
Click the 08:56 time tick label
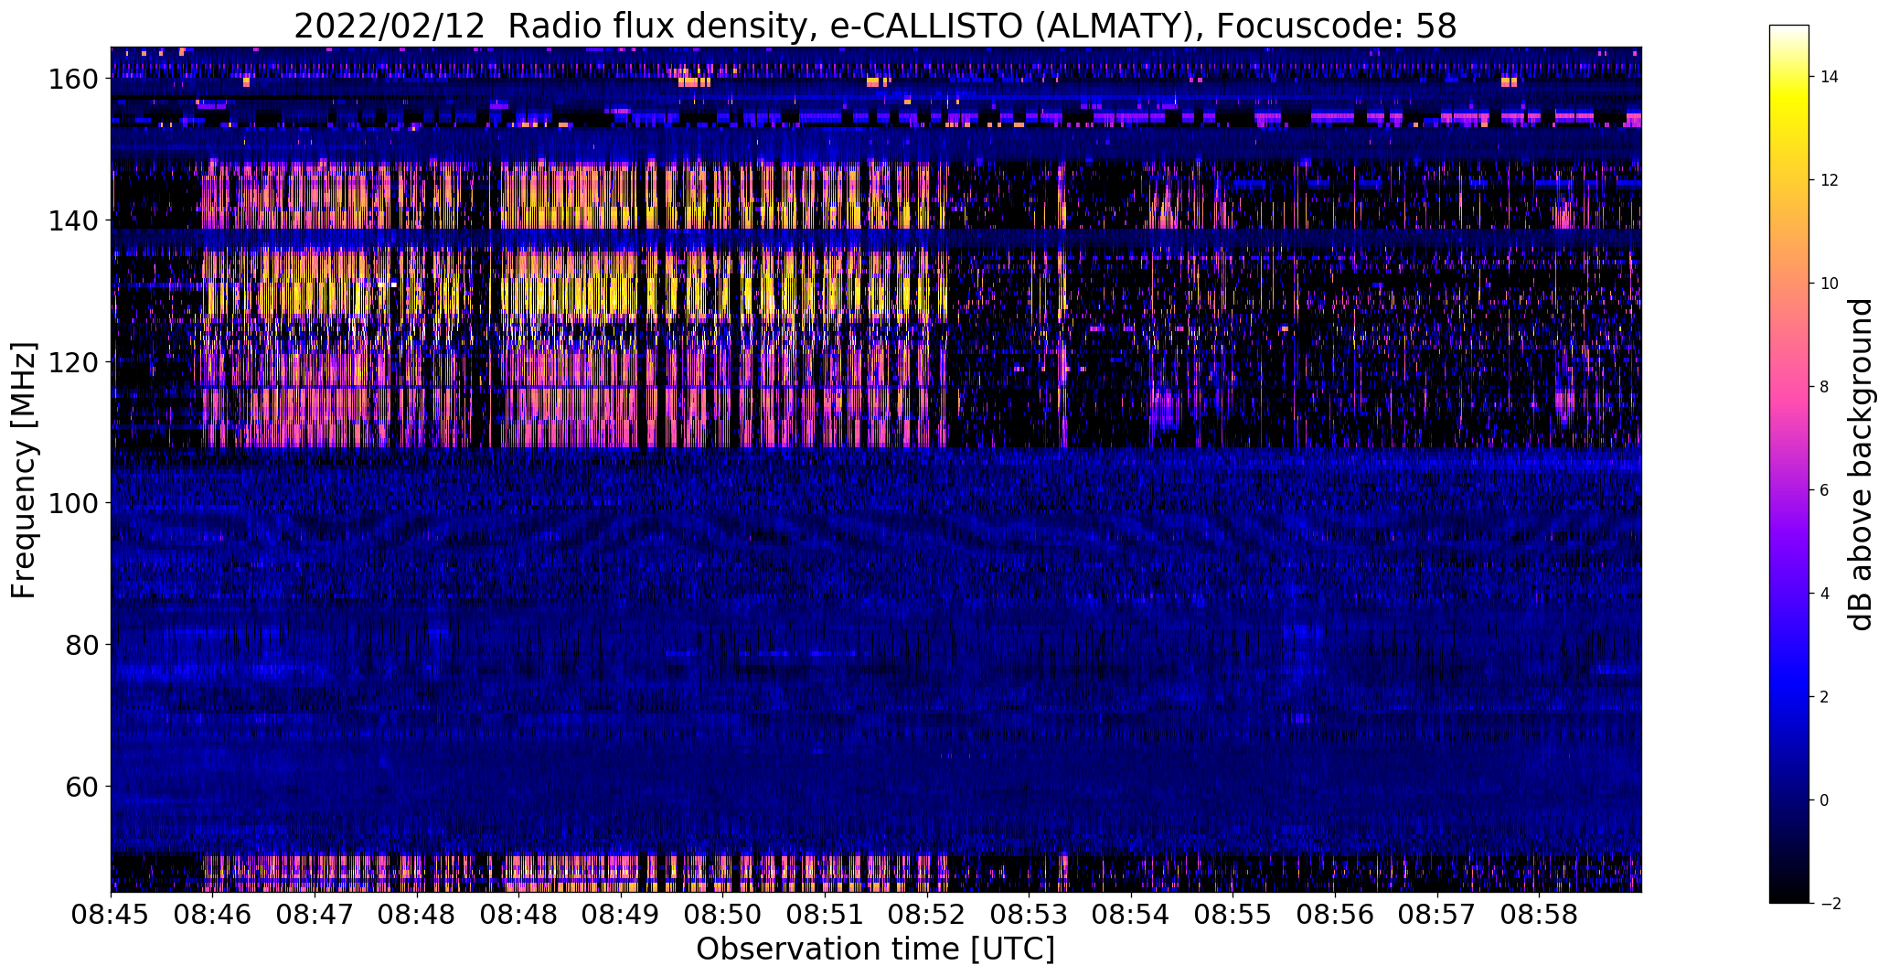point(1335,916)
